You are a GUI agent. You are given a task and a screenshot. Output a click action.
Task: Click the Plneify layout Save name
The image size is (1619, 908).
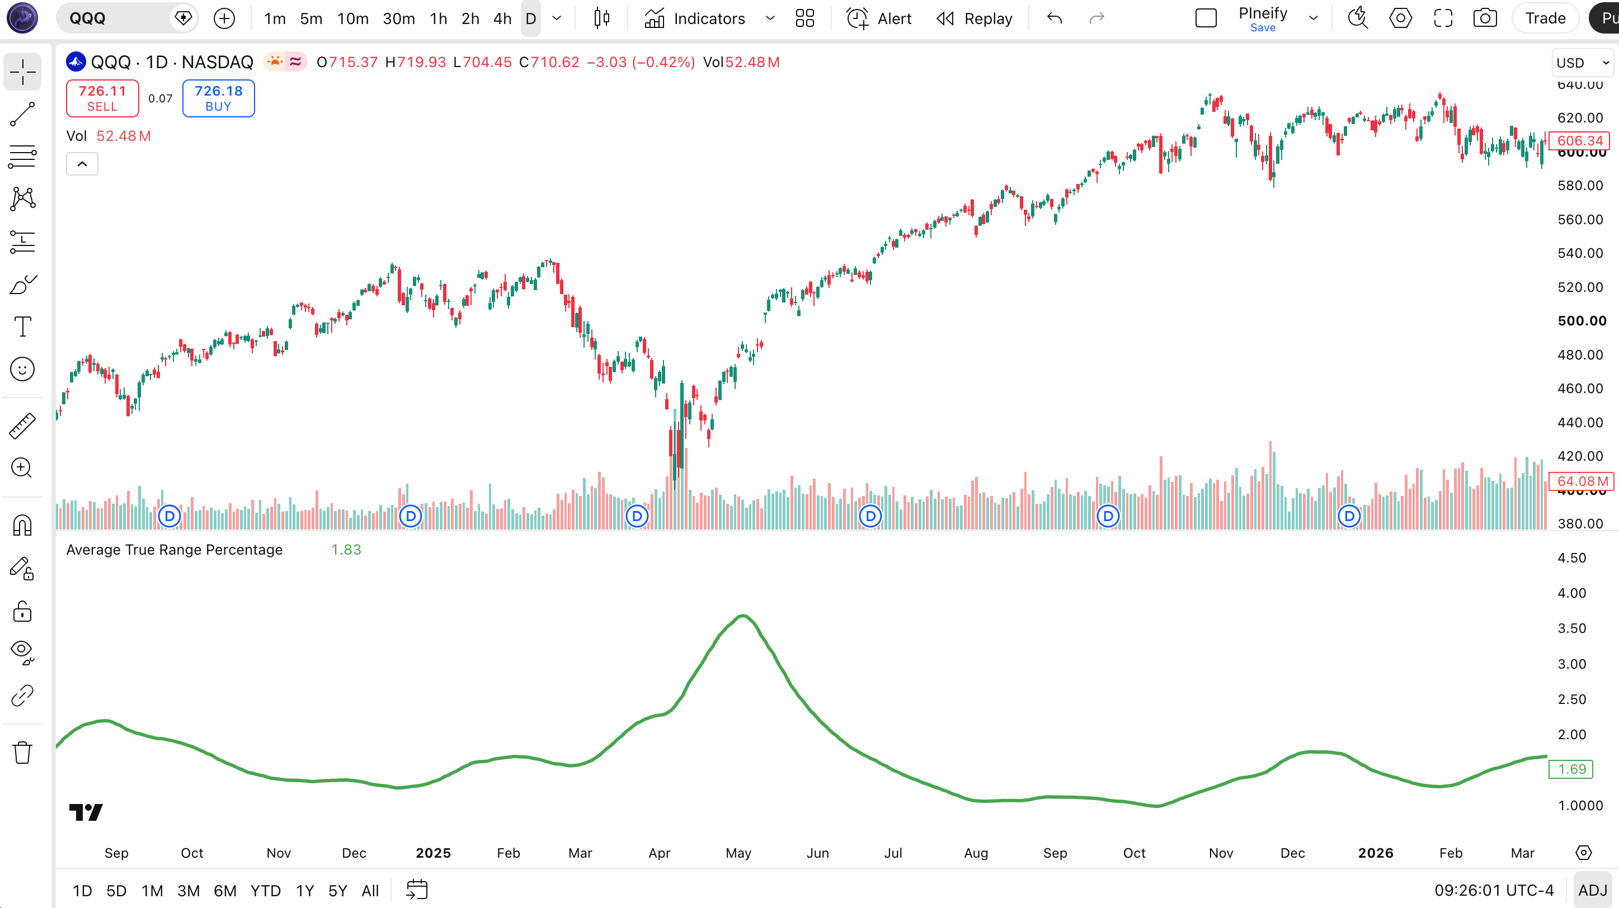[x=1263, y=19]
